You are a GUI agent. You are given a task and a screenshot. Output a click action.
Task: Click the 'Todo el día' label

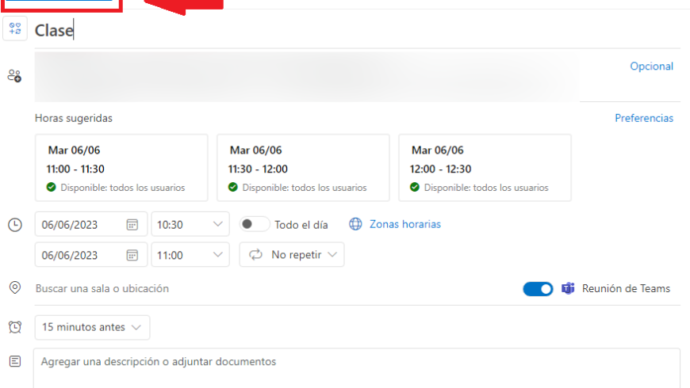click(x=301, y=225)
